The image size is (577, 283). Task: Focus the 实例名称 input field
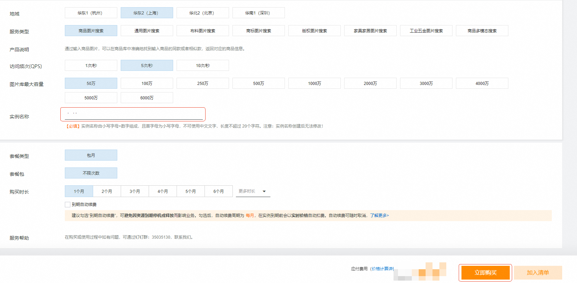click(133, 114)
